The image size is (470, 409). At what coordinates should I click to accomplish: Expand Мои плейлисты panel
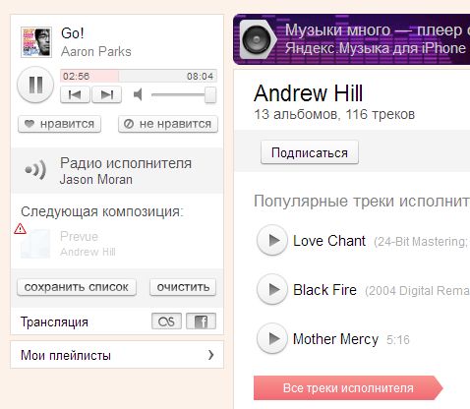(117, 355)
